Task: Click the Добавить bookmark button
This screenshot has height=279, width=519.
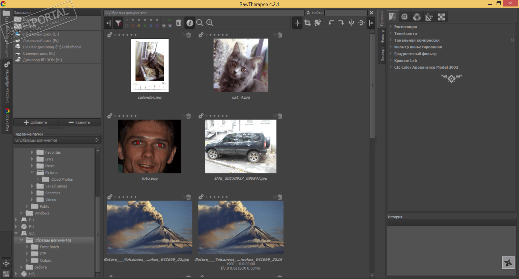Action: [35, 122]
